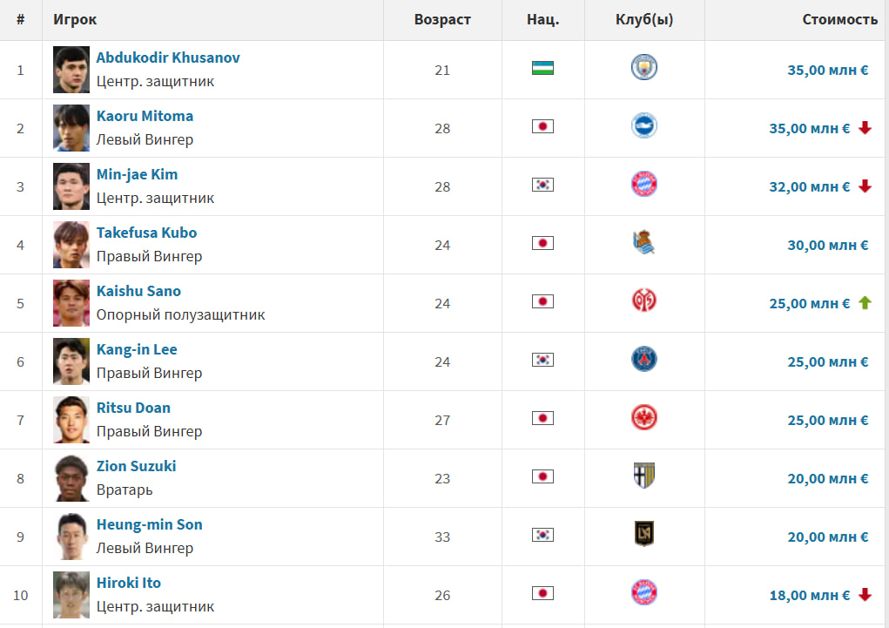Click Kaoru Mitoma's Japan flag
The height and width of the screenshot is (628, 889).
(x=542, y=126)
